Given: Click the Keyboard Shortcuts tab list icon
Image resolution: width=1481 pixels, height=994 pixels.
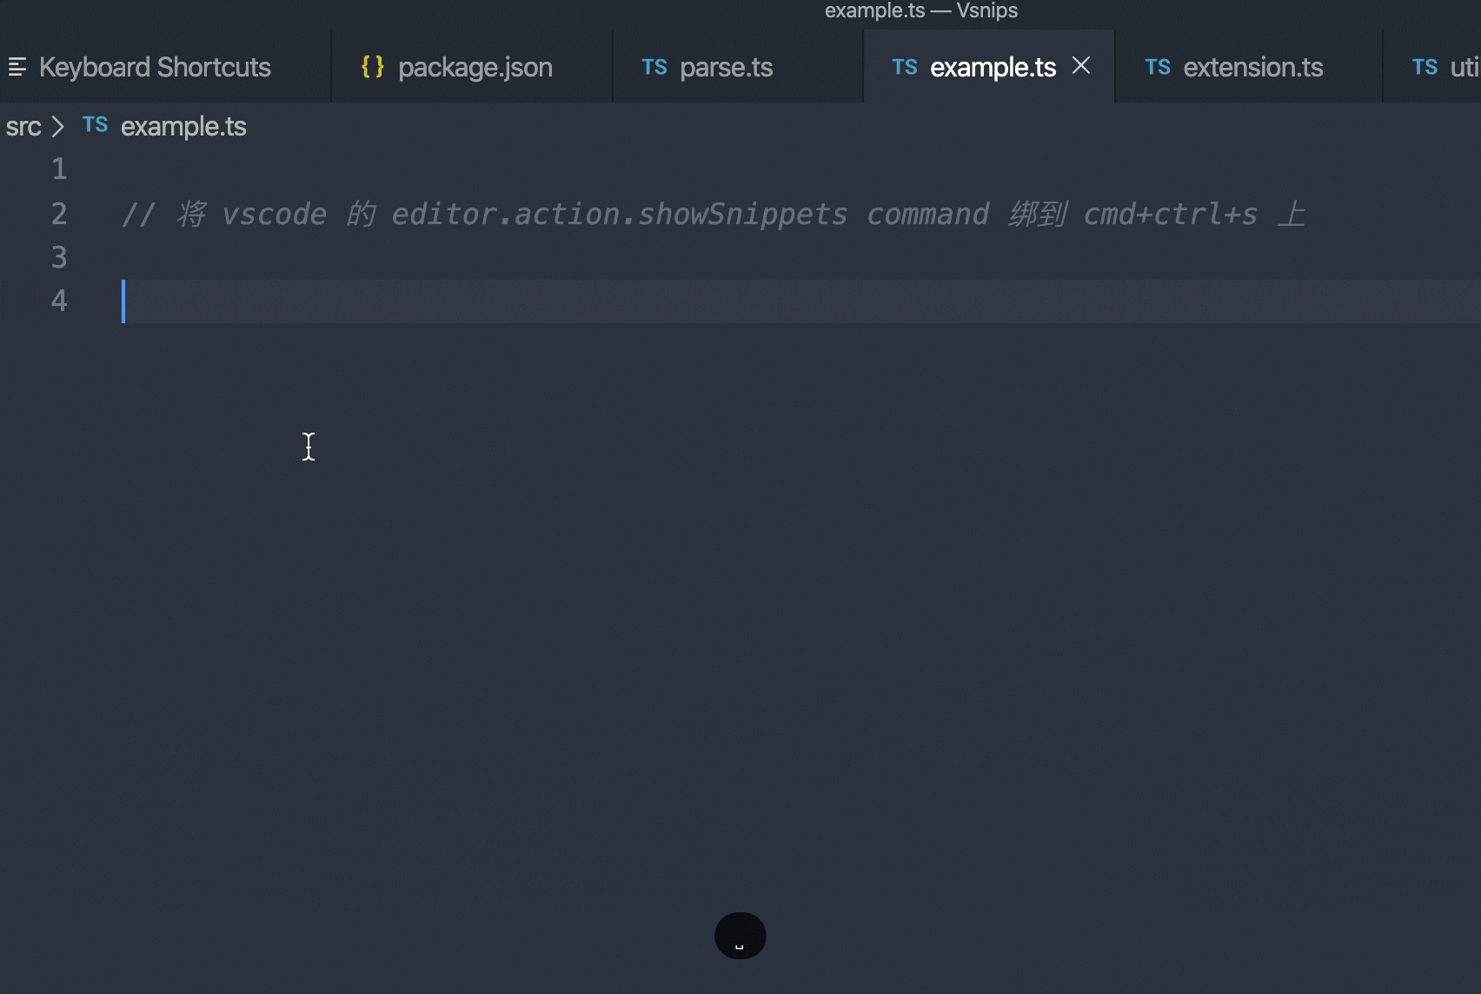Looking at the screenshot, I should 17,67.
